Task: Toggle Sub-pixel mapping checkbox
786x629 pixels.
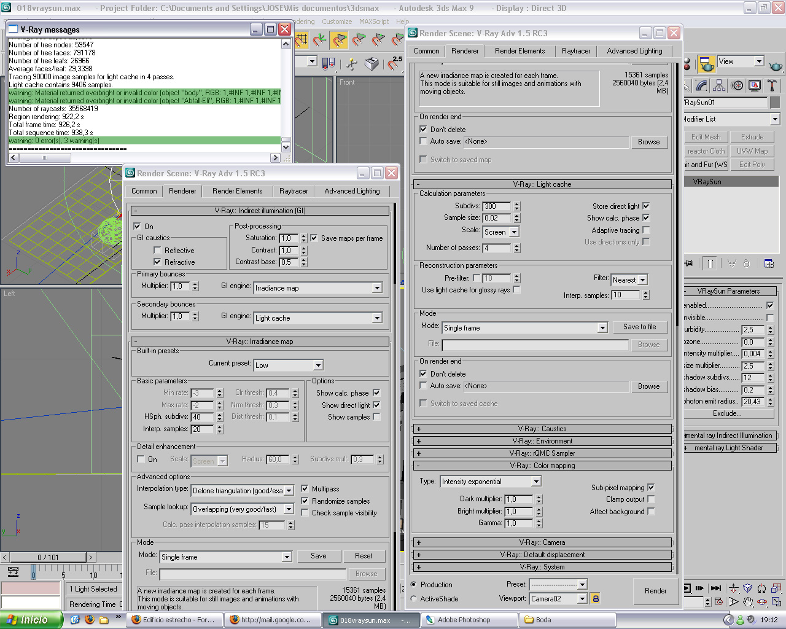Action: coord(651,488)
